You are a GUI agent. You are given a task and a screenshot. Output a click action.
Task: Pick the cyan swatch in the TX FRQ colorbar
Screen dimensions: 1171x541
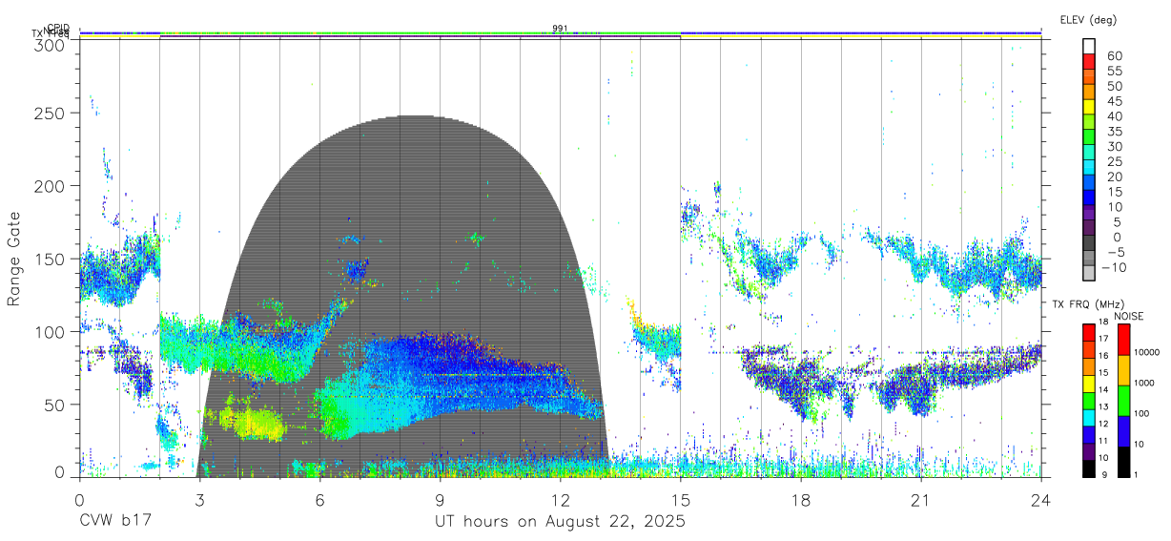click(x=1089, y=420)
